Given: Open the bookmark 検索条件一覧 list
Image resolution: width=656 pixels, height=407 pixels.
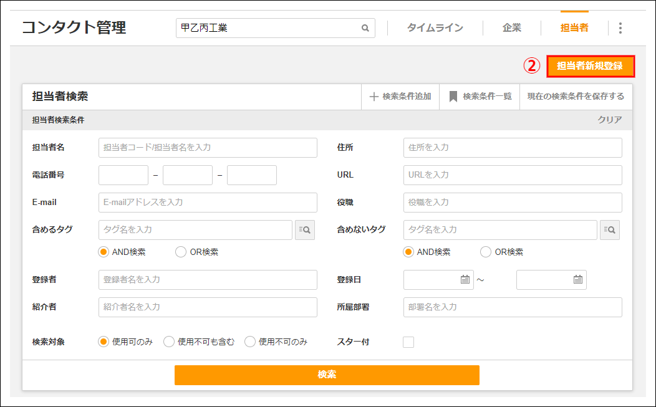Looking at the screenshot, I should [480, 97].
